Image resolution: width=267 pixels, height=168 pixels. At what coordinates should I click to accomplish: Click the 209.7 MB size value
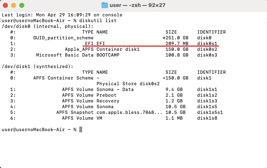[177, 43]
